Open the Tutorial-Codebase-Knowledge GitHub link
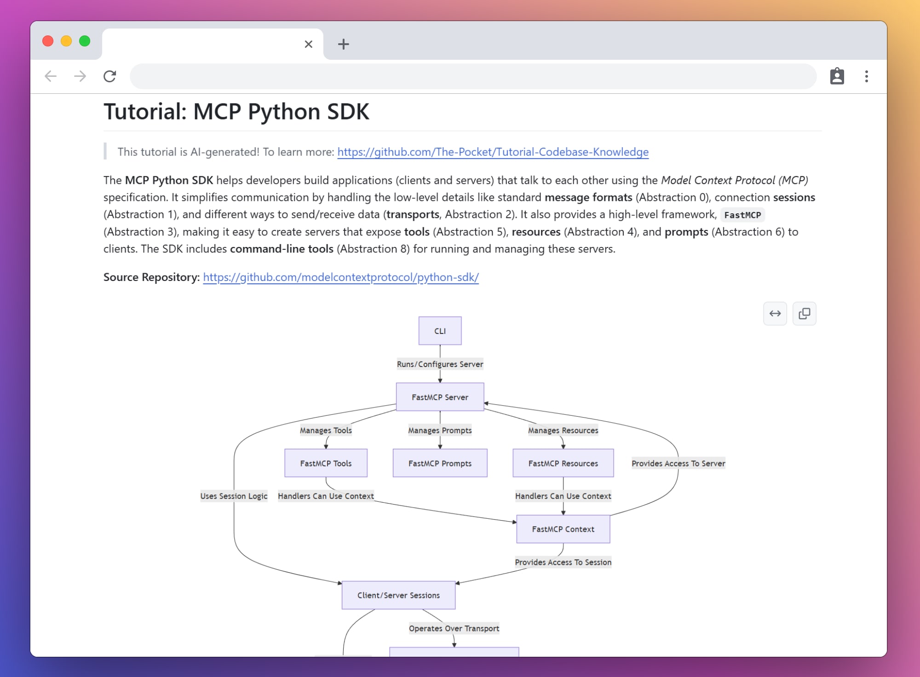Viewport: 920px width, 677px height. [493, 152]
